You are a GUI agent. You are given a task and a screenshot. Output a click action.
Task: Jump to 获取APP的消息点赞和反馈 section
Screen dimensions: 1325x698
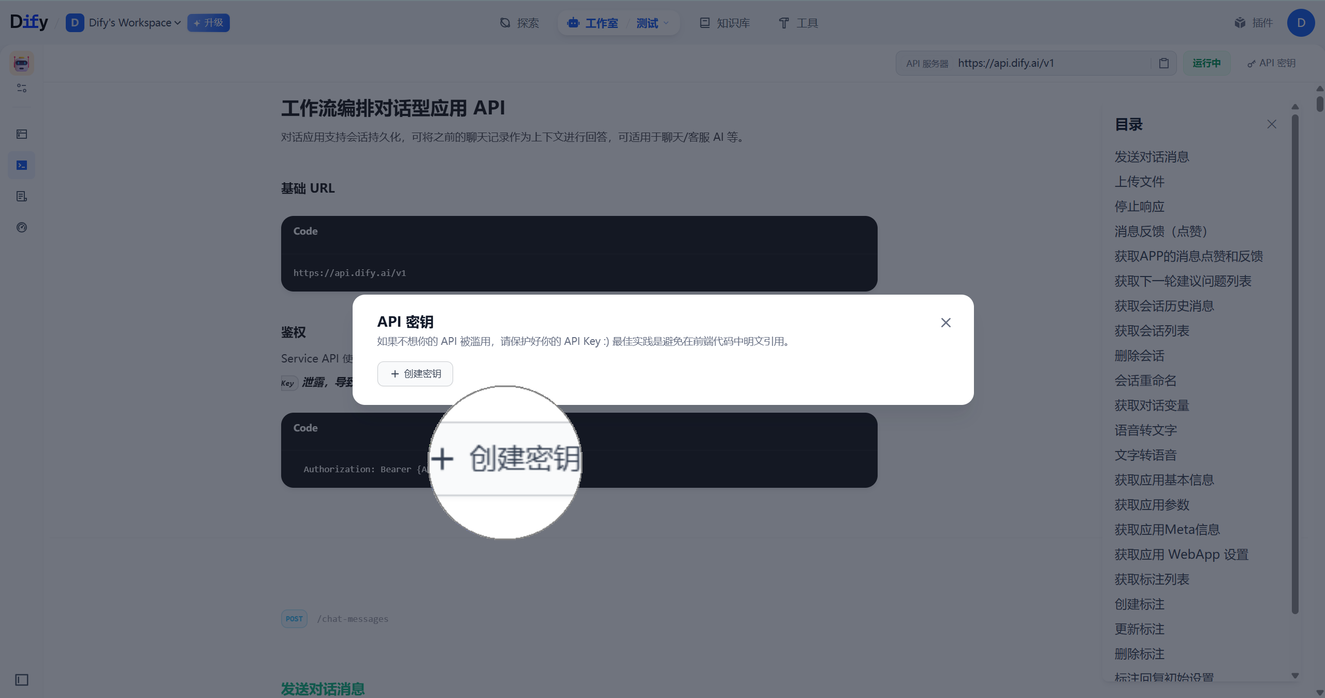(x=1188, y=256)
